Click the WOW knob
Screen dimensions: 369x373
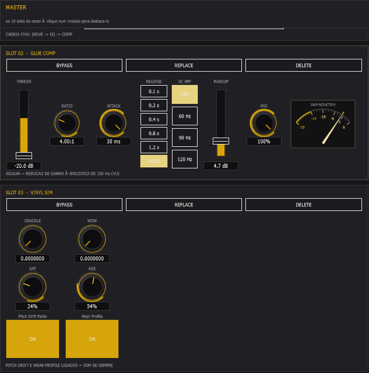(x=92, y=239)
